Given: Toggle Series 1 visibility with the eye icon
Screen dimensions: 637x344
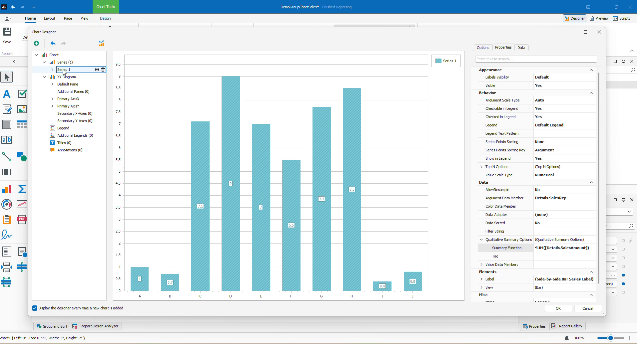Looking at the screenshot, I should (97, 70).
